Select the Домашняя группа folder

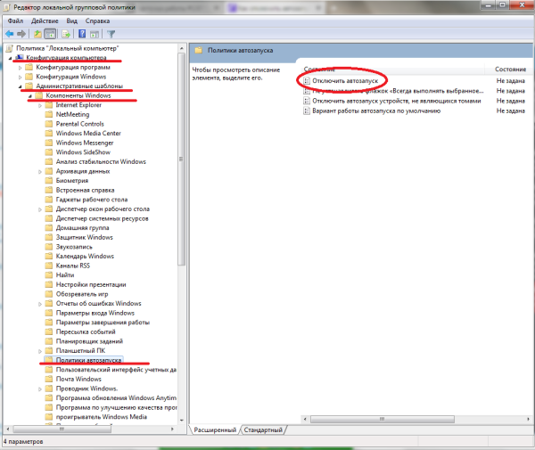(83, 228)
